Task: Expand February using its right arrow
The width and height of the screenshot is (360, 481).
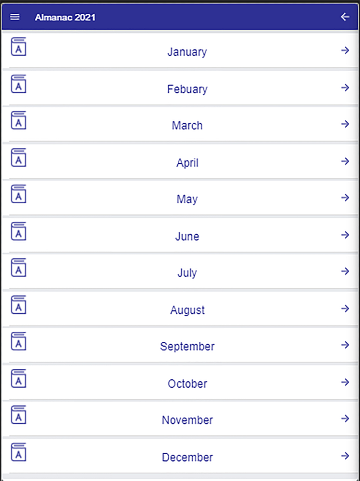Action: 345,88
